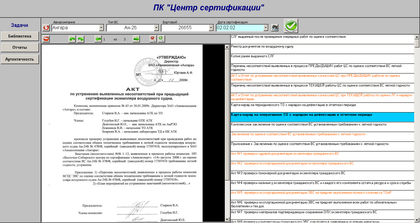Open the Аутентичность task
This screenshot has height=223, width=420.
(x=20, y=59)
